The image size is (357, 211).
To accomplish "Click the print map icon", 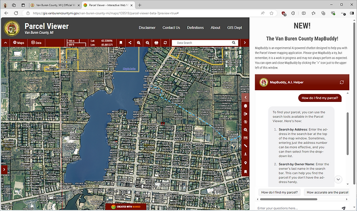I will pyautogui.click(x=156, y=42).
